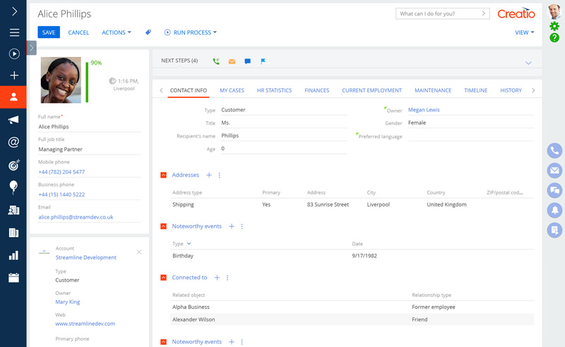Click the email envelope icon in Next Steps
The width and height of the screenshot is (565, 347).
click(232, 61)
